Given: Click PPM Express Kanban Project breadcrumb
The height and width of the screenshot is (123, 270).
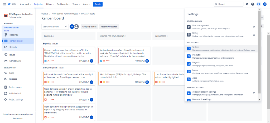Looking at the screenshot, I should tap(65, 14).
